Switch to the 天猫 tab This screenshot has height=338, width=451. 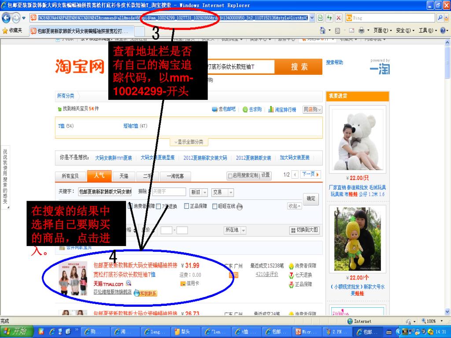tap(124, 176)
